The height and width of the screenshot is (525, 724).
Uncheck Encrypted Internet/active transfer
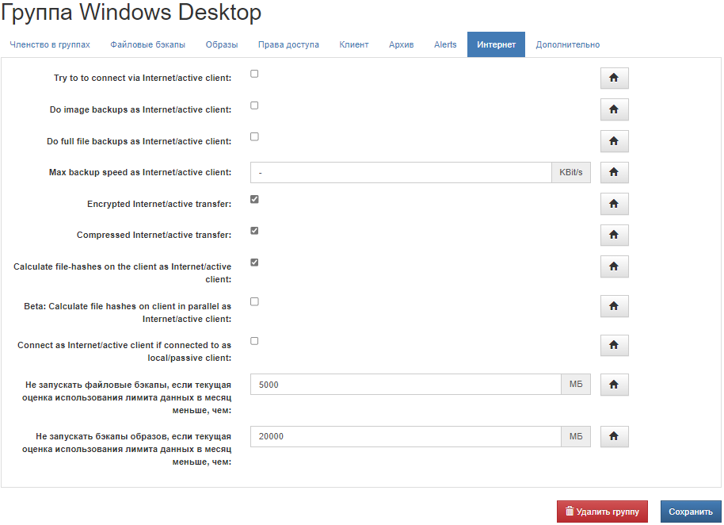click(254, 199)
